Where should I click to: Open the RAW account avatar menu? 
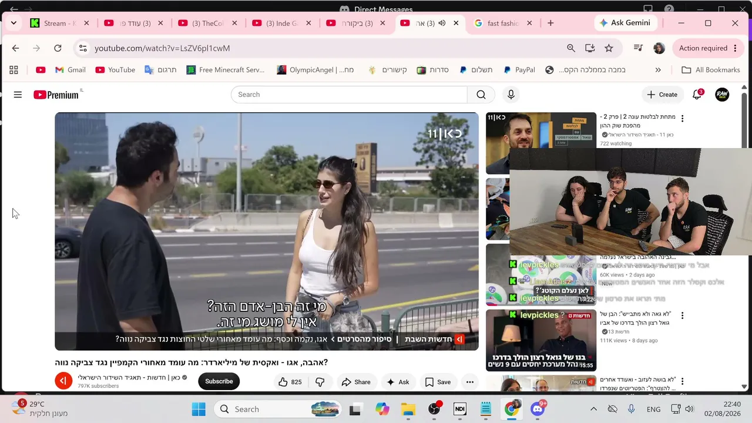tap(722, 95)
